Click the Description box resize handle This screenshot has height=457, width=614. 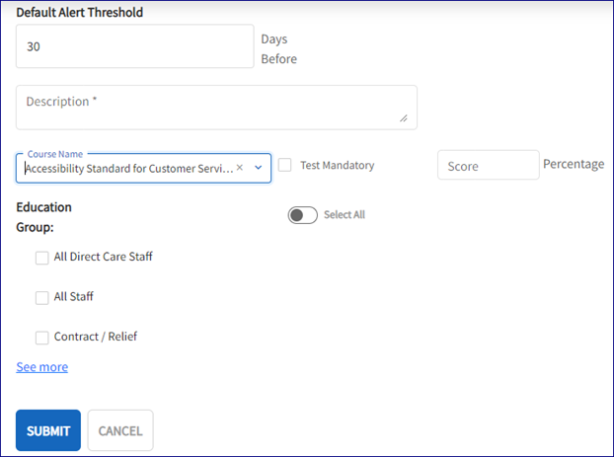coord(403,117)
